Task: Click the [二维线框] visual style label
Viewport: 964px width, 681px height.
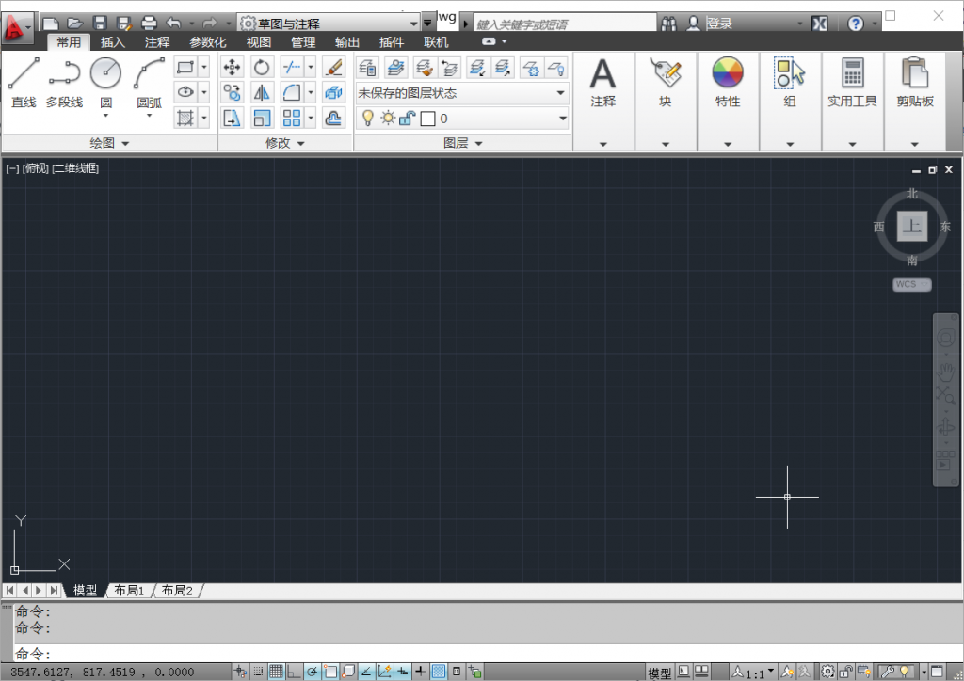Action: tap(75, 168)
